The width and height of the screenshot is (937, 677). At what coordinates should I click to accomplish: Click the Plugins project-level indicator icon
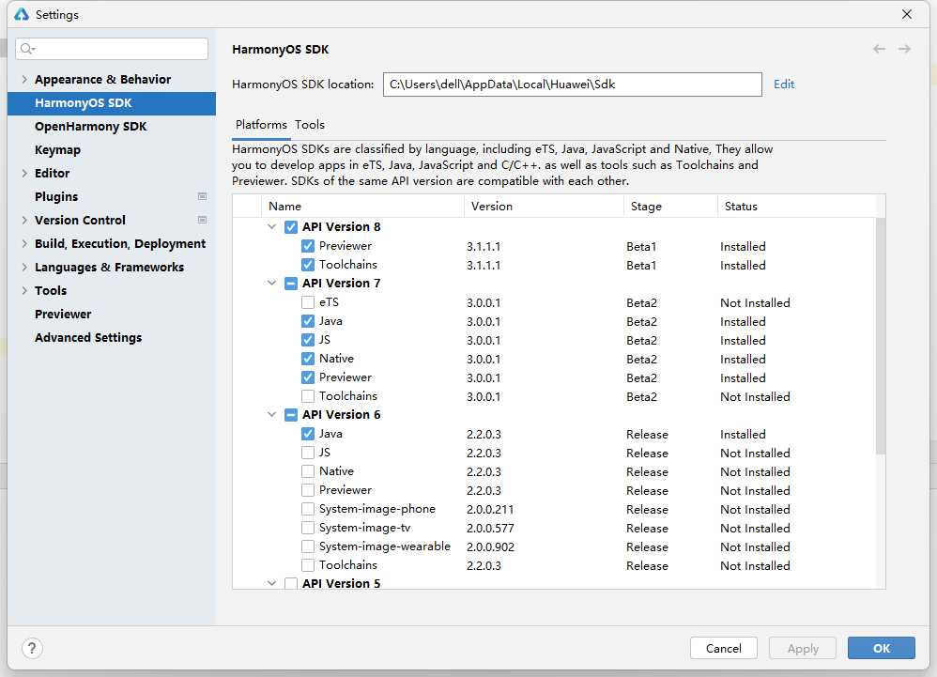pos(203,196)
